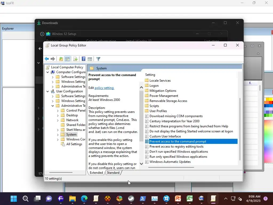The image size is (273, 205).
Task: Toggle Show/Hide Console Tree toolbar icon
Action: [x=67, y=59]
